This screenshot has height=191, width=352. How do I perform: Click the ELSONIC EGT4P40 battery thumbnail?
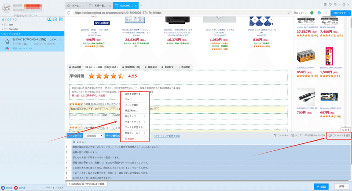point(306,56)
